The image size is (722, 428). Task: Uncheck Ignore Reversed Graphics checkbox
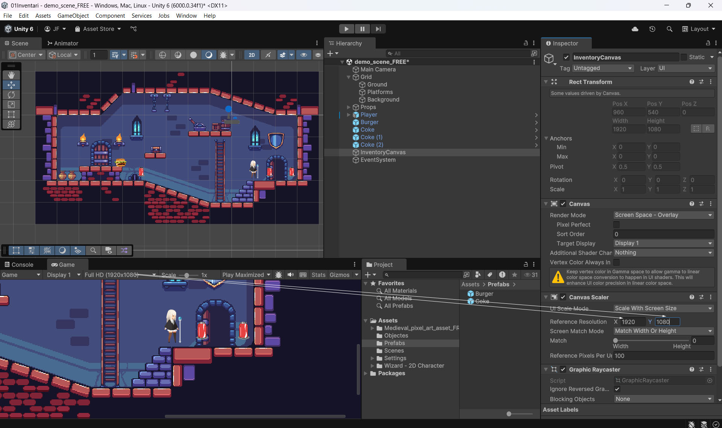[617, 389]
